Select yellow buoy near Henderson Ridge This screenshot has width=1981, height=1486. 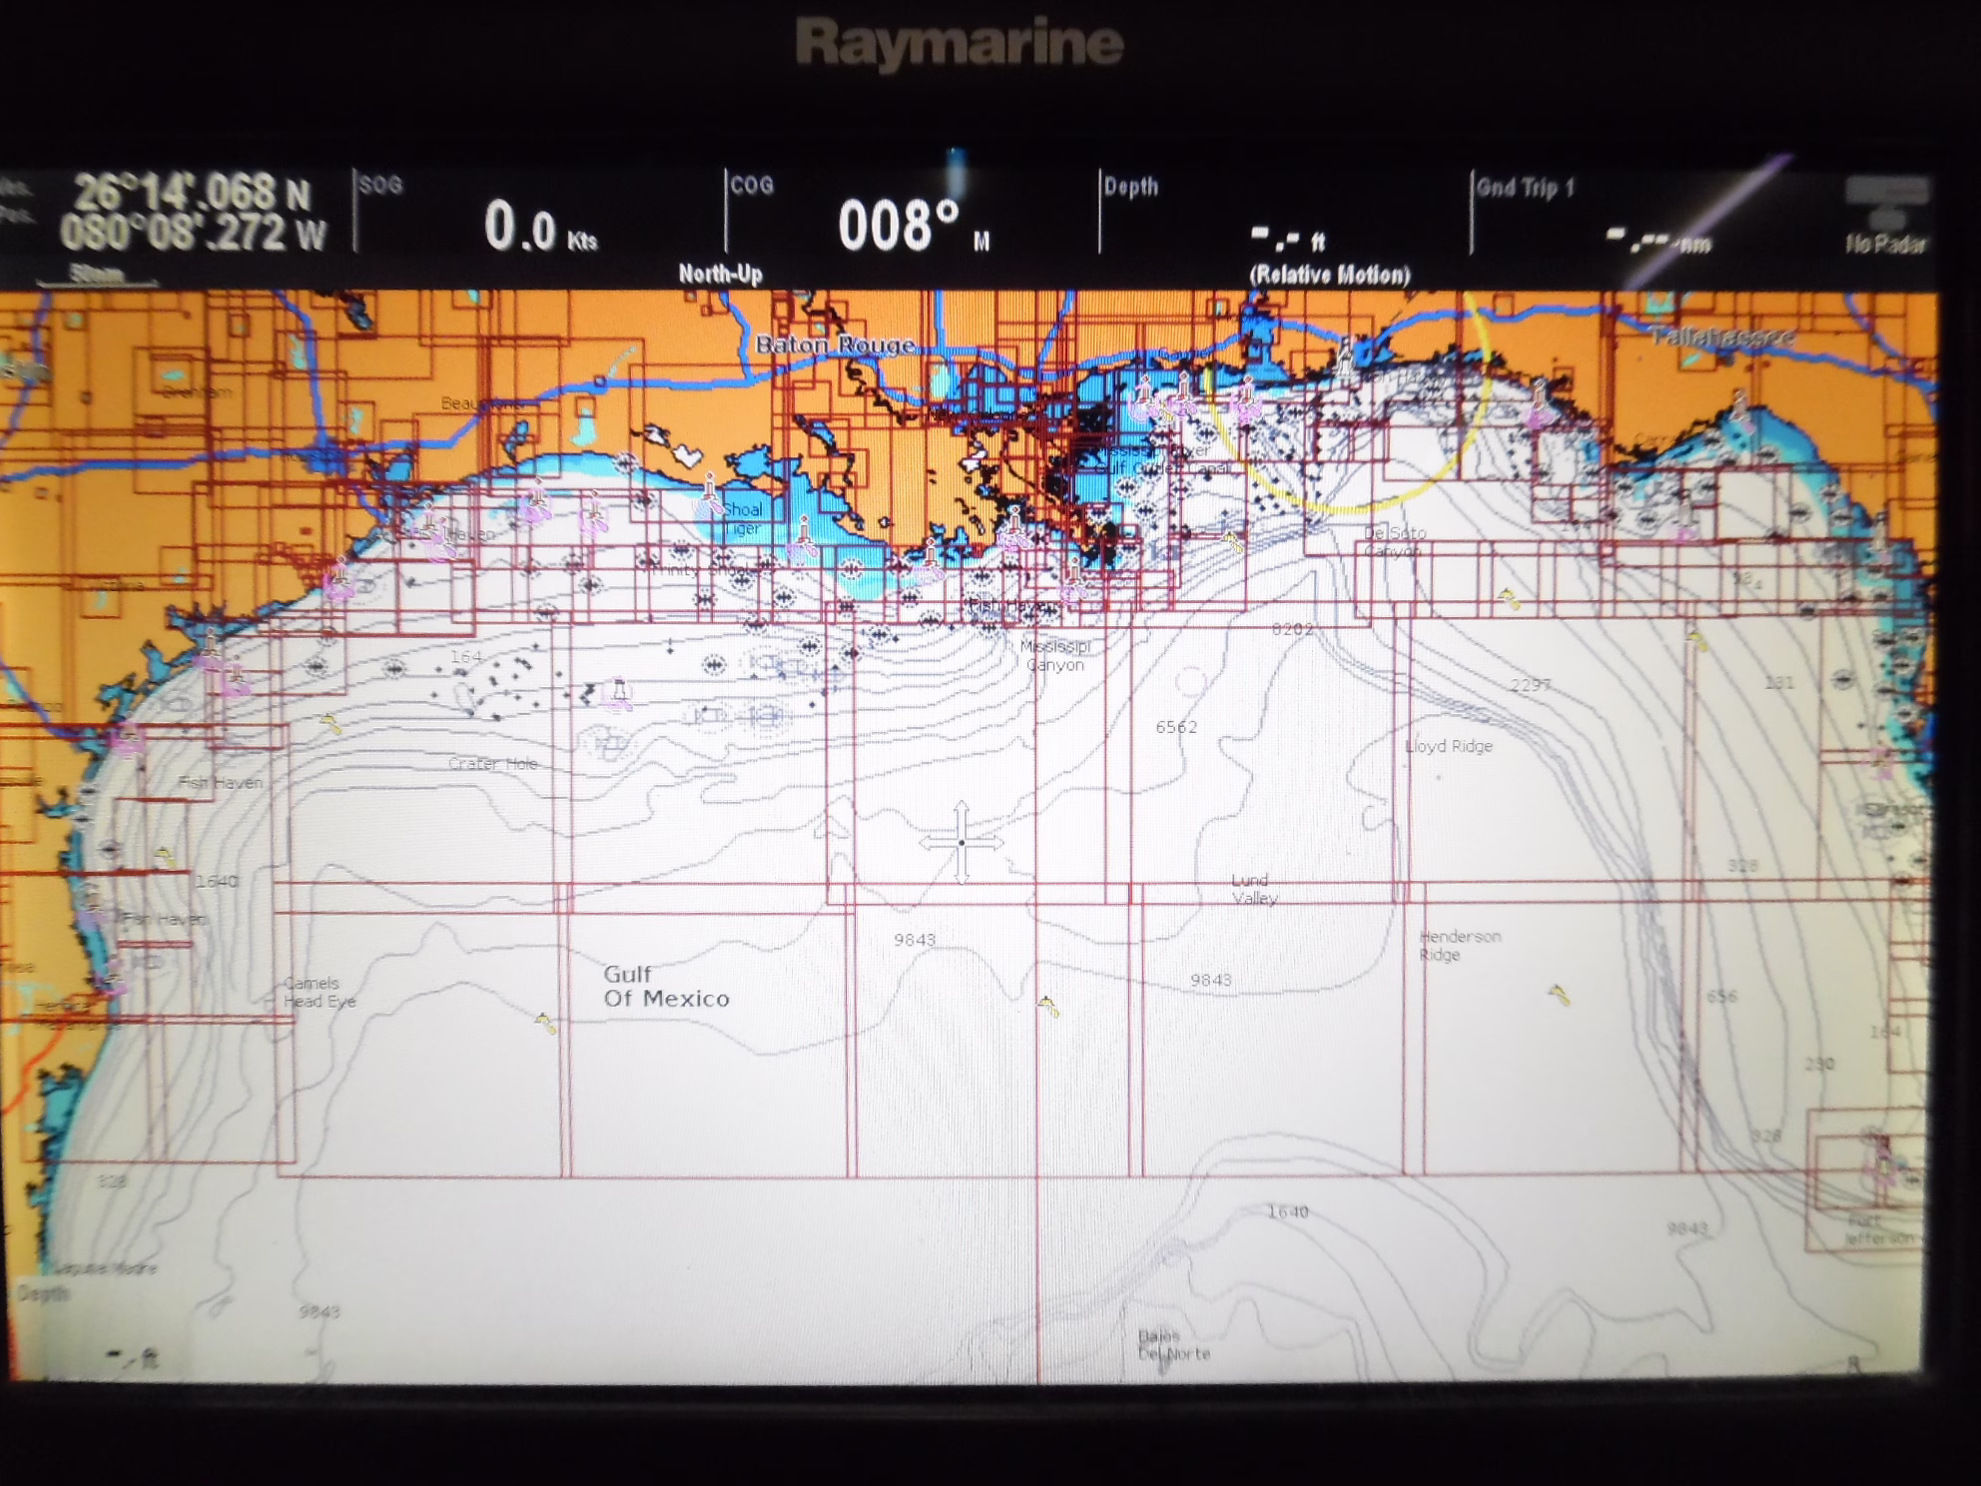point(1559,994)
